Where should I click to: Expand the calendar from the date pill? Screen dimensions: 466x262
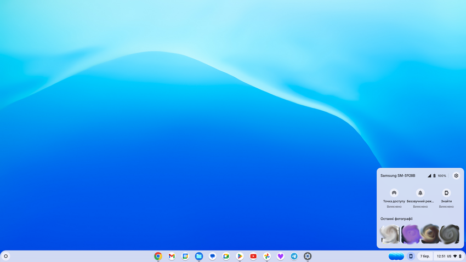(x=425, y=256)
